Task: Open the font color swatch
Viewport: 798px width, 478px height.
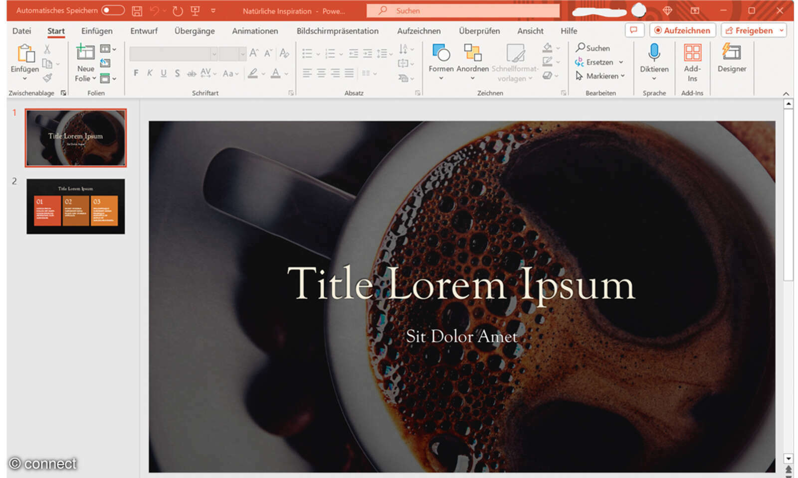Action: click(276, 73)
